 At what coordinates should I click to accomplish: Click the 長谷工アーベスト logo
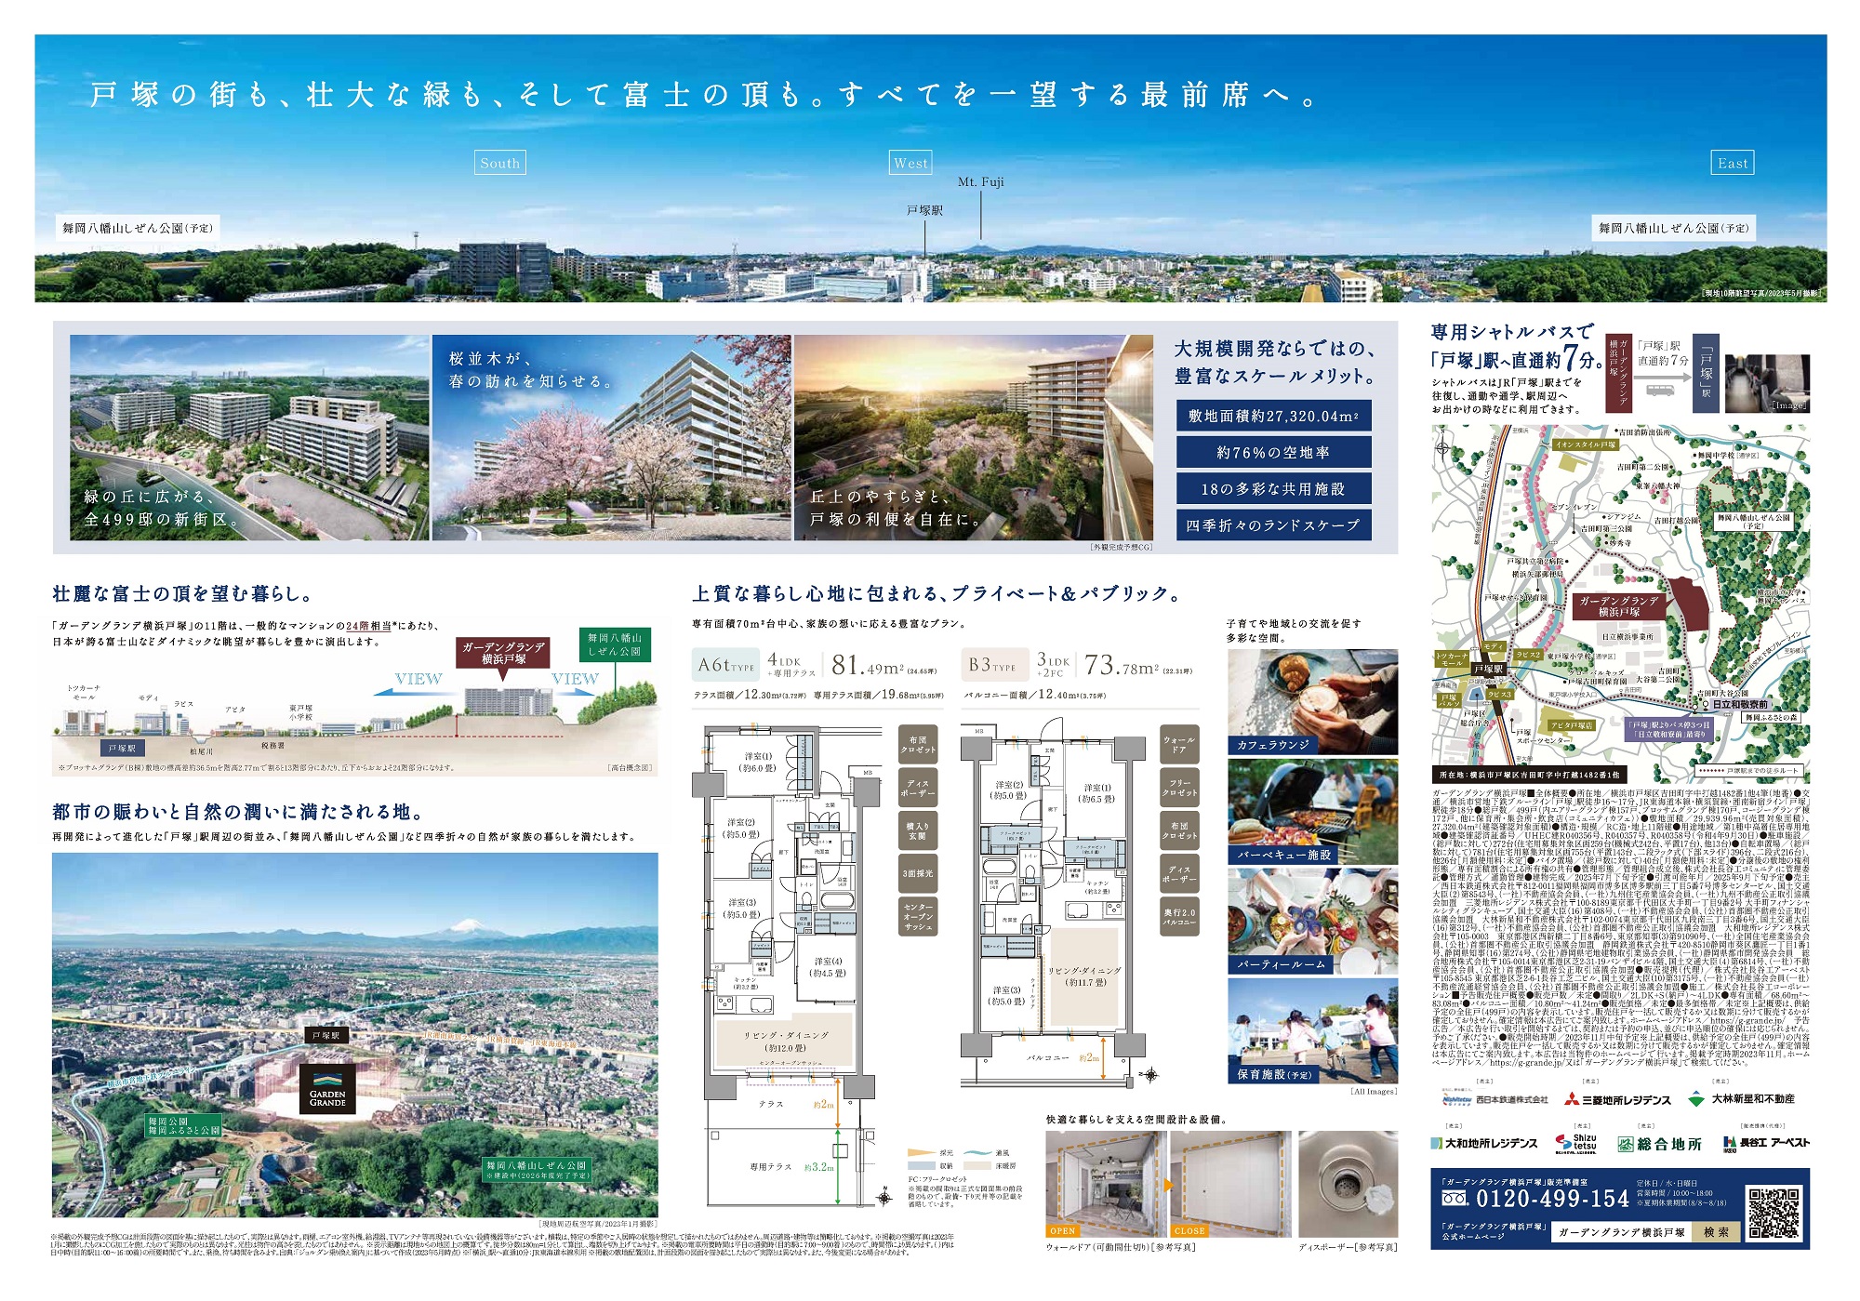tap(1766, 1142)
